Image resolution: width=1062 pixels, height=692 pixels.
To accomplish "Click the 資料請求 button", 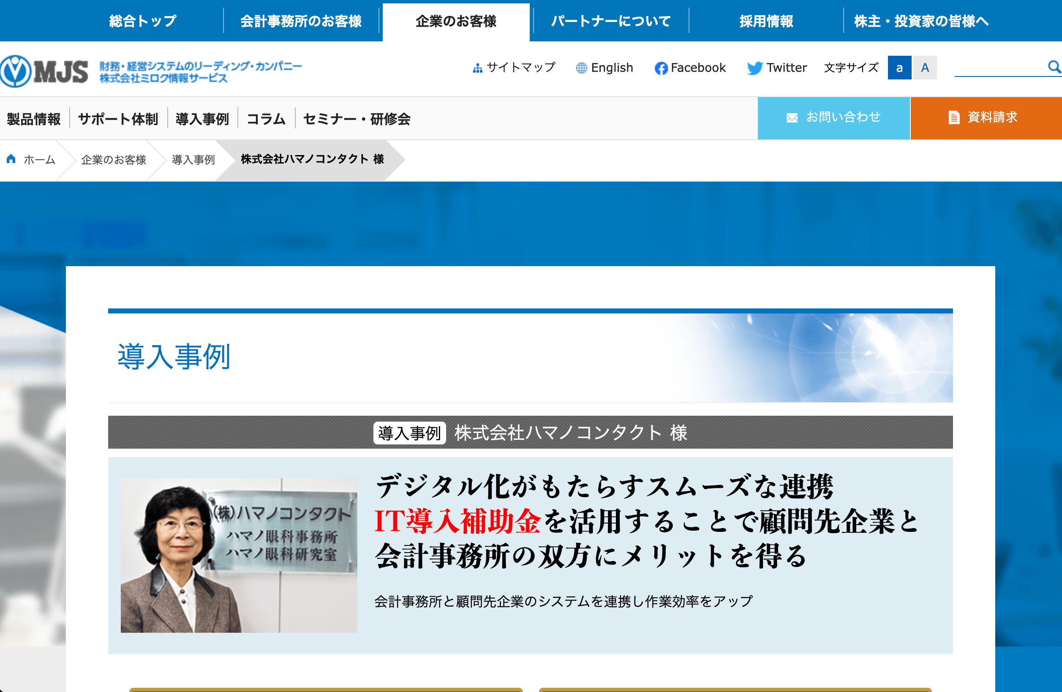I will (986, 118).
